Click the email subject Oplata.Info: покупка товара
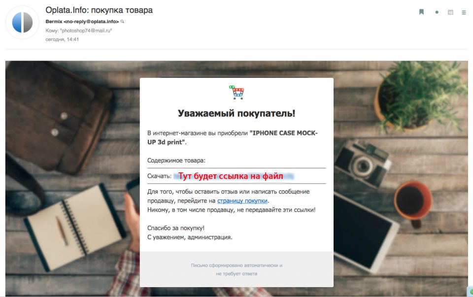The height and width of the screenshot is (297, 473). click(x=99, y=10)
